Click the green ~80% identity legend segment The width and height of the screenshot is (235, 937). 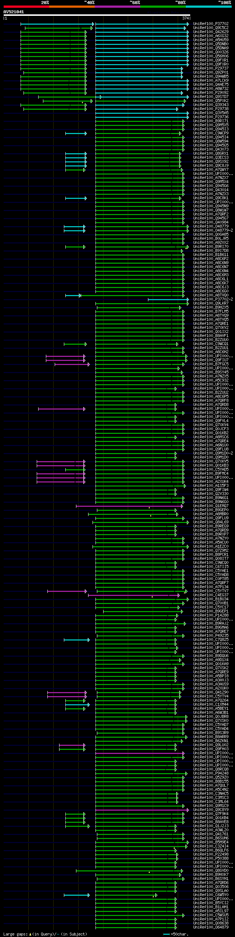point(163,7)
